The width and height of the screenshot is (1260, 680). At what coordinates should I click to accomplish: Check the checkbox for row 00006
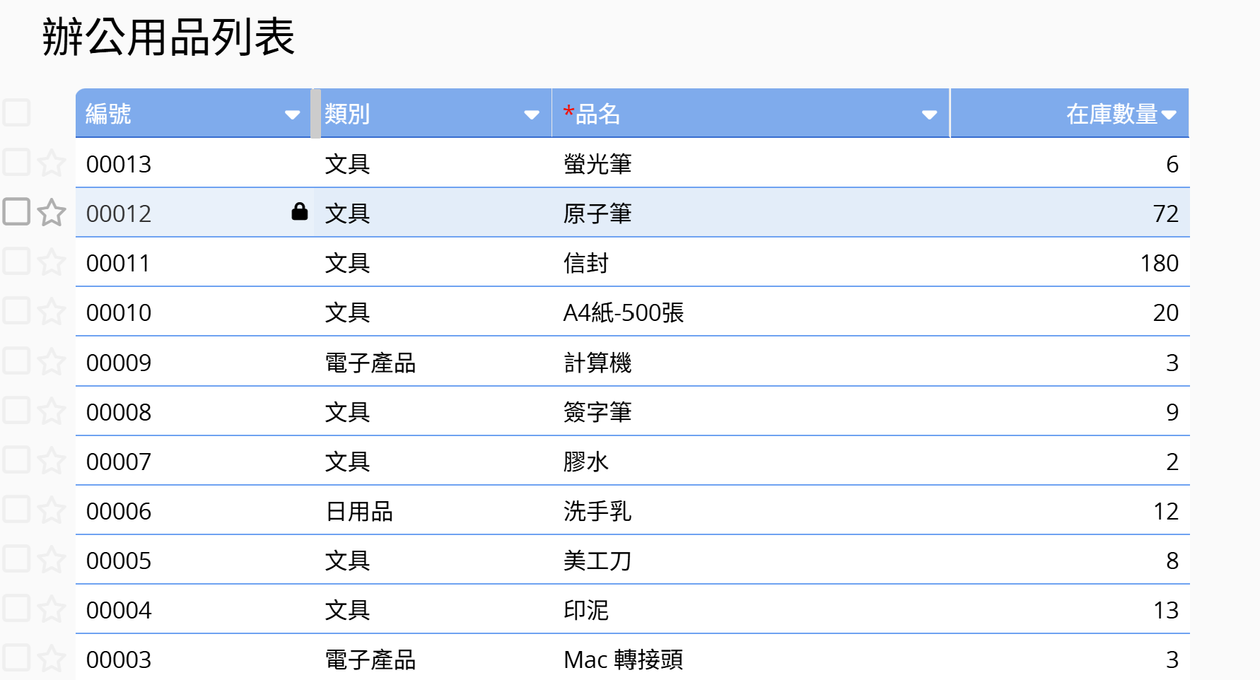[16, 509]
